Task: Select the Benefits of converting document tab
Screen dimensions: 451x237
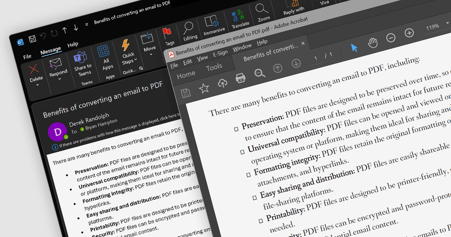Action: (x=271, y=53)
